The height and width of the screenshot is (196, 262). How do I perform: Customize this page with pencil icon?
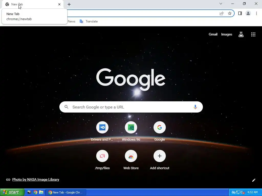coord(254,180)
